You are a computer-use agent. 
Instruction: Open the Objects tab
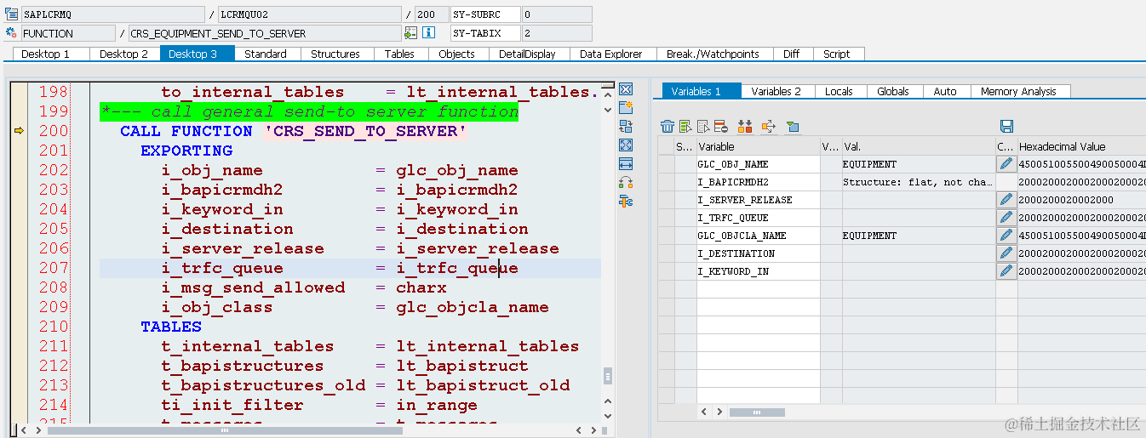click(457, 54)
